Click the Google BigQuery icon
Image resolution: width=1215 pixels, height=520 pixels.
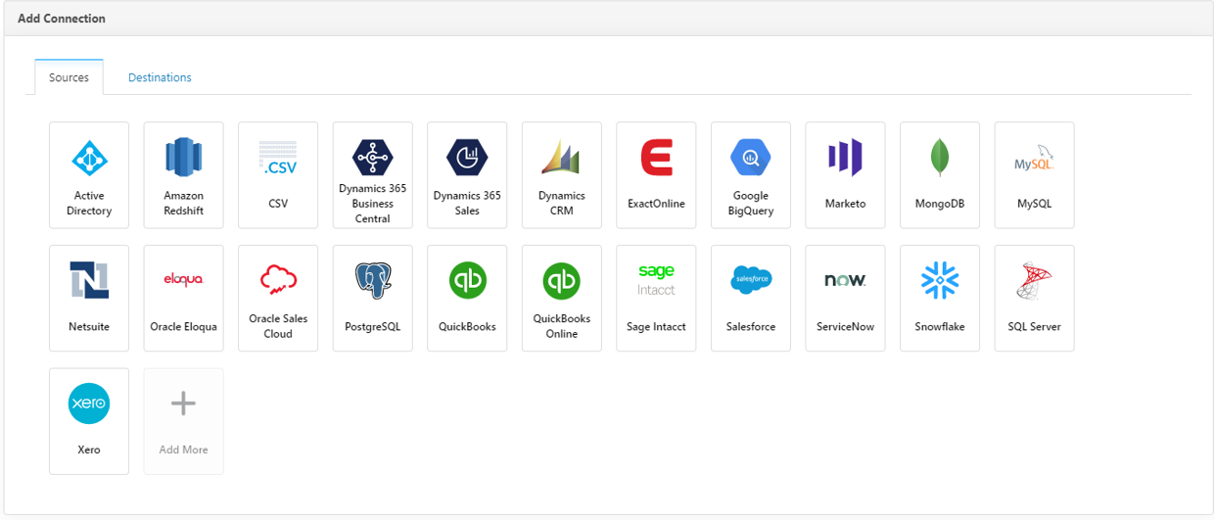[751, 158]
